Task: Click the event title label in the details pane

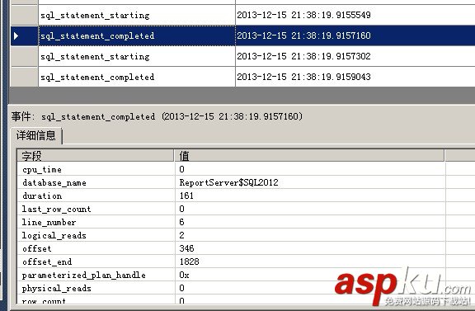Action: 157,116
